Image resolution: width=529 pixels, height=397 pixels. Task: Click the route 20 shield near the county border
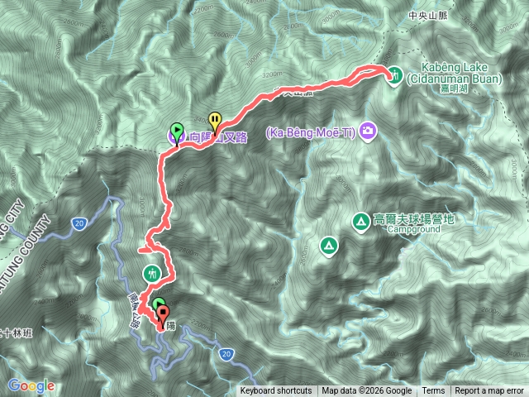point(79,223)
